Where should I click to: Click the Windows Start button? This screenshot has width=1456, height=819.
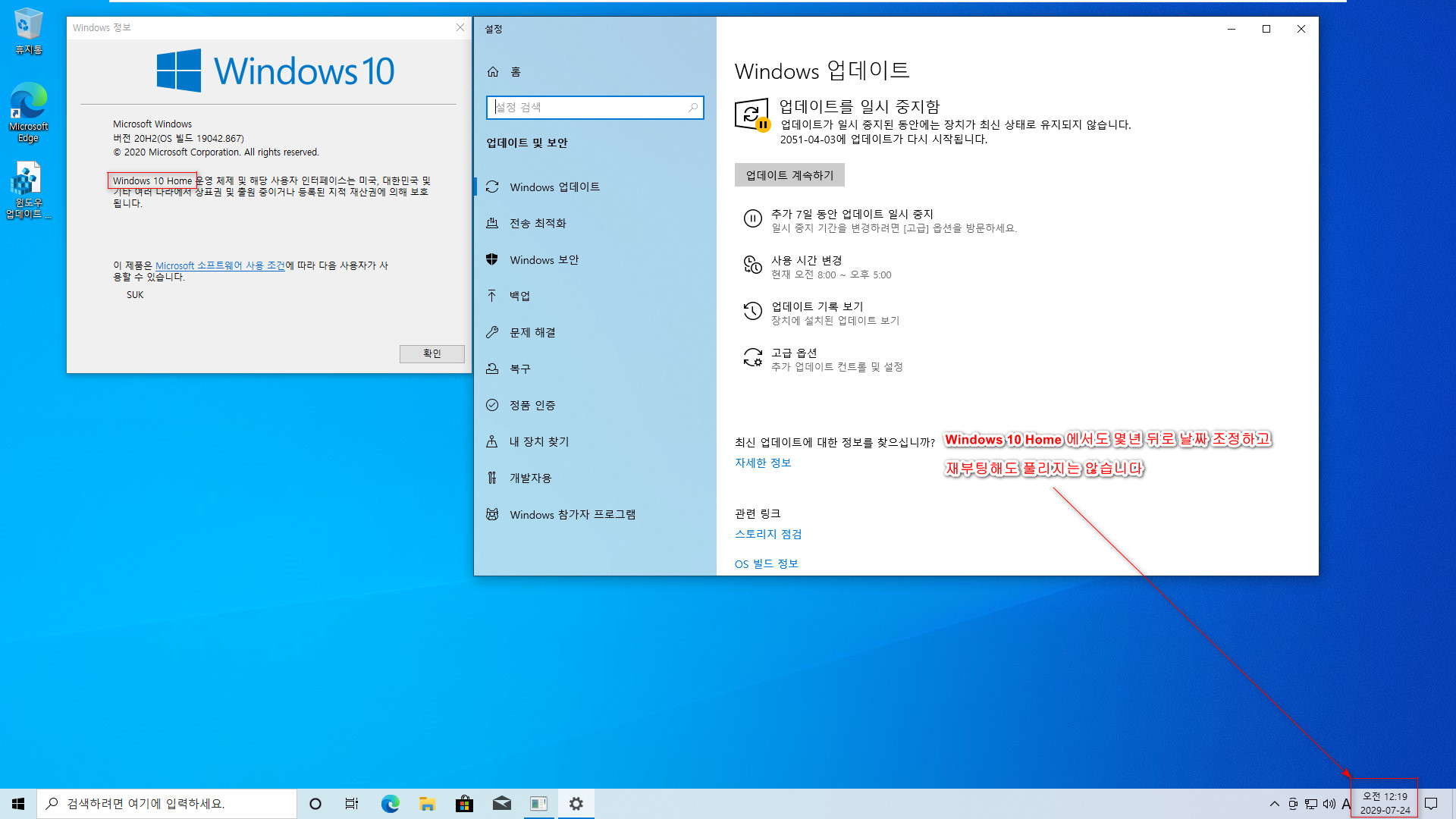click(x=18, y=804)
